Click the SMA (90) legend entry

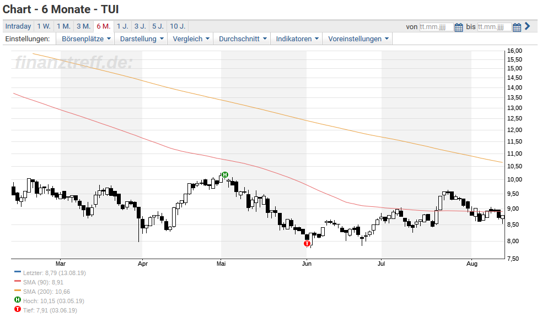(43, 282)
